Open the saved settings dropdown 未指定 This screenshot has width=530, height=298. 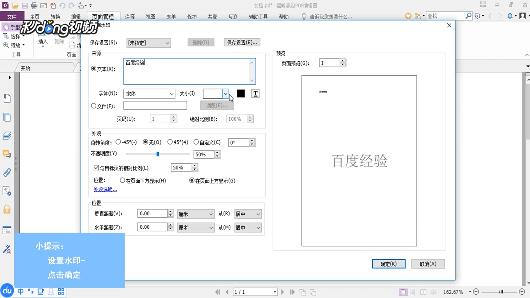coord(149,43)
